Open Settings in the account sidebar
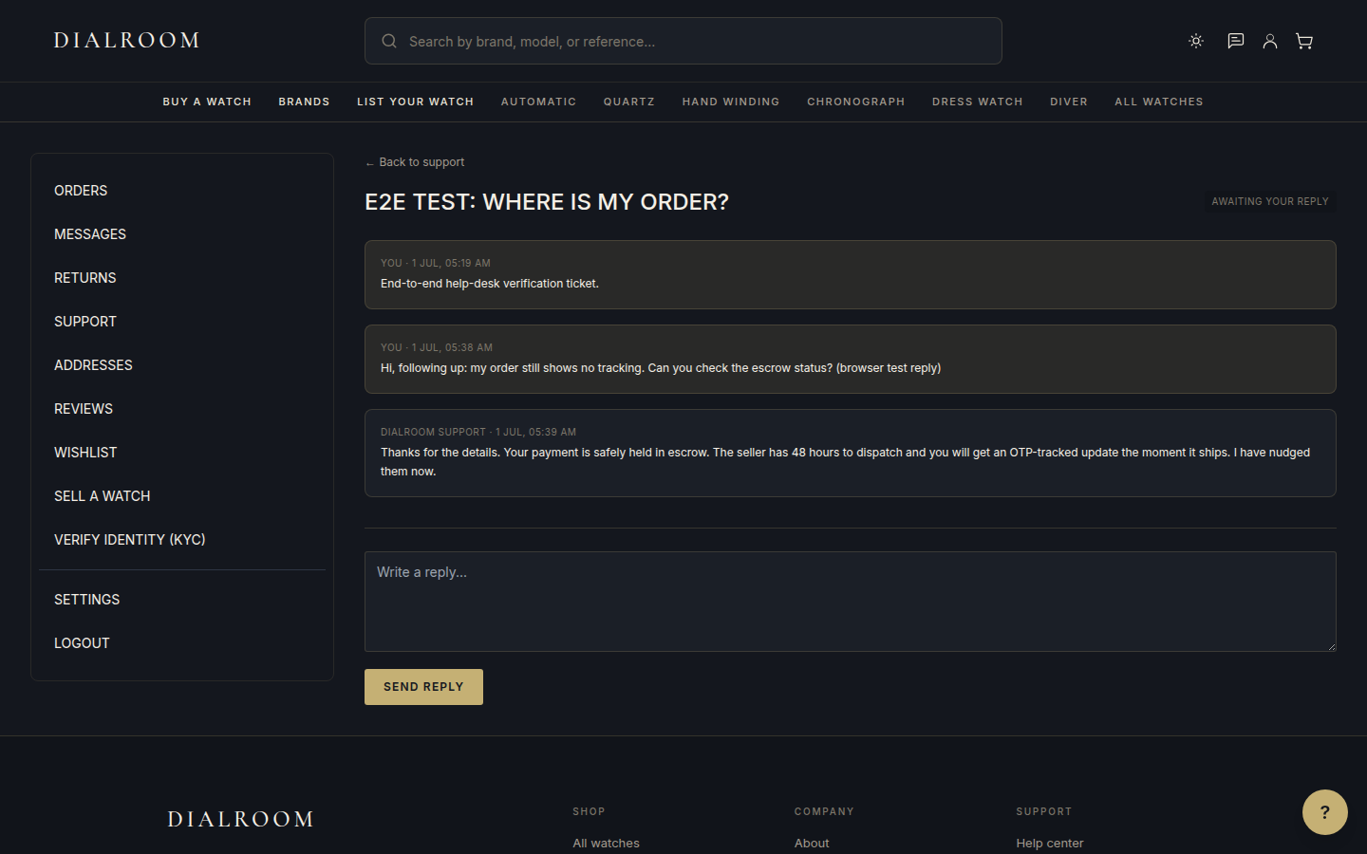1367x854 pixels. click(182, 600)
